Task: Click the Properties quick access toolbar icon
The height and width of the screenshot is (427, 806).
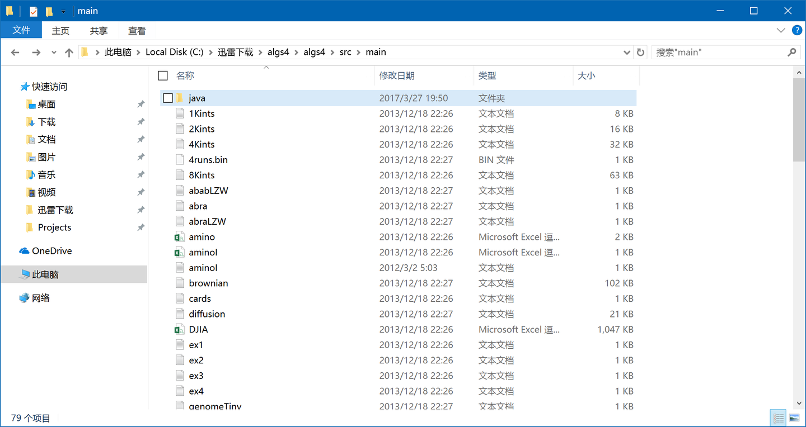Action: [34, 11]
